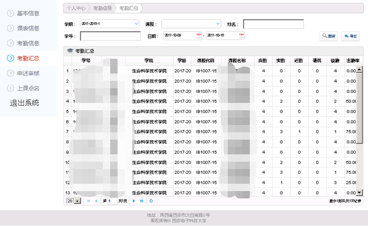This screenshot has height=226, width=368.
Task: Go to 个人中心 breadcrumb
Action: 76,8
